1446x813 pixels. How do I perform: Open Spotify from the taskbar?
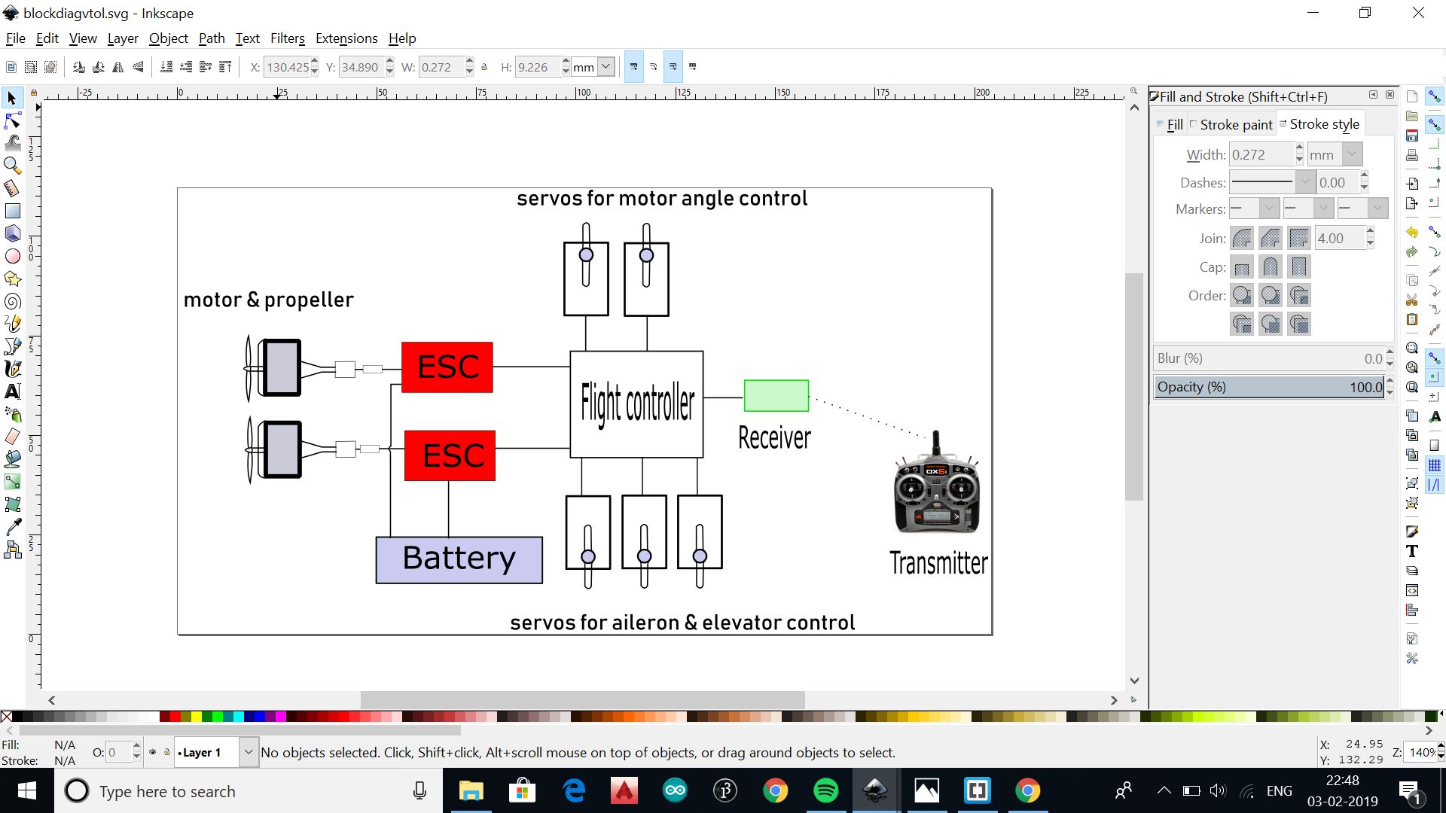pos(826,791)
